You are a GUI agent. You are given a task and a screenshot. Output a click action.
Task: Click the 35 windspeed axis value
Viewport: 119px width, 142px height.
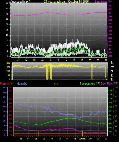pyautogui.click(x=7, y=19)
